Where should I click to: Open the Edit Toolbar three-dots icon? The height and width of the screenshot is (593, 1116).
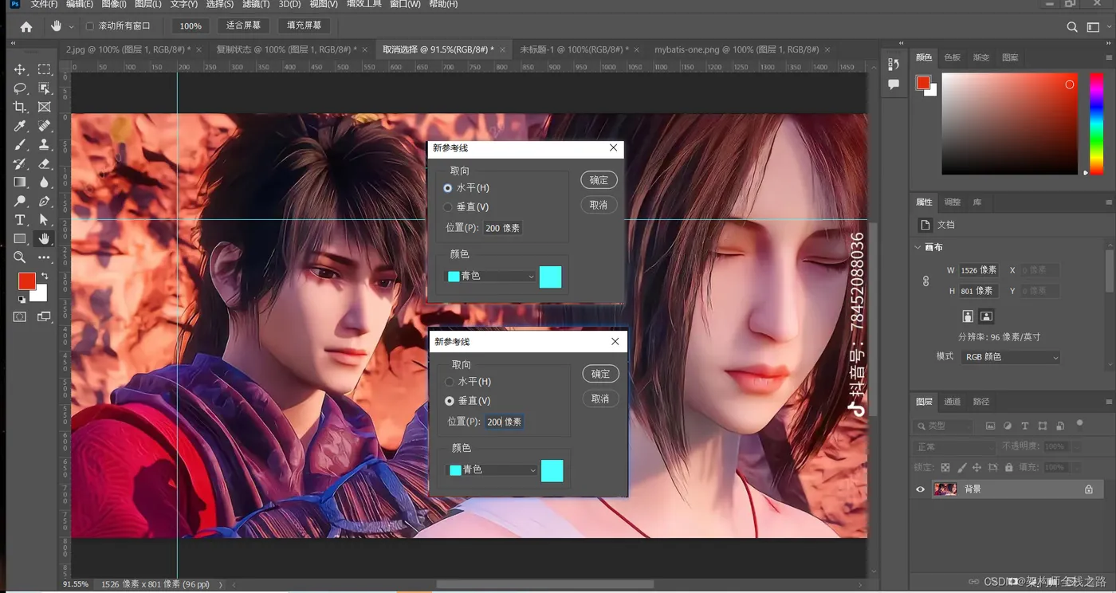click(x=44, y=257)
